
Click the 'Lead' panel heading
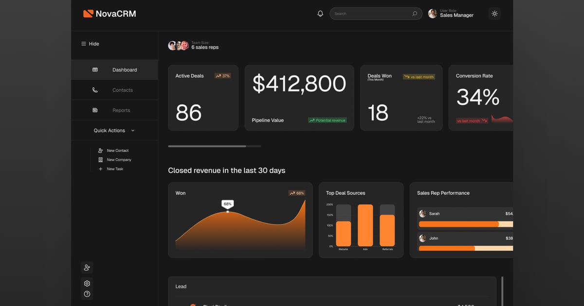click(181, 287)
